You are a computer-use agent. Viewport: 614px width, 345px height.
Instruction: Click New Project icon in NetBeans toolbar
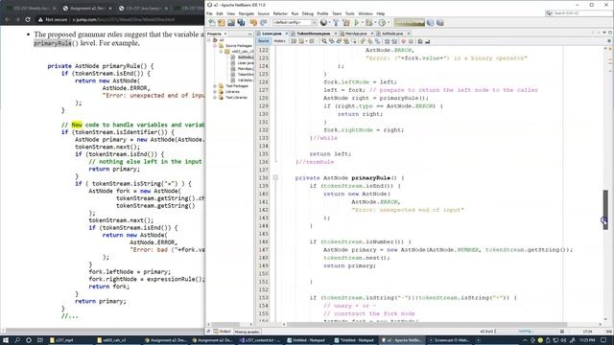222,23
